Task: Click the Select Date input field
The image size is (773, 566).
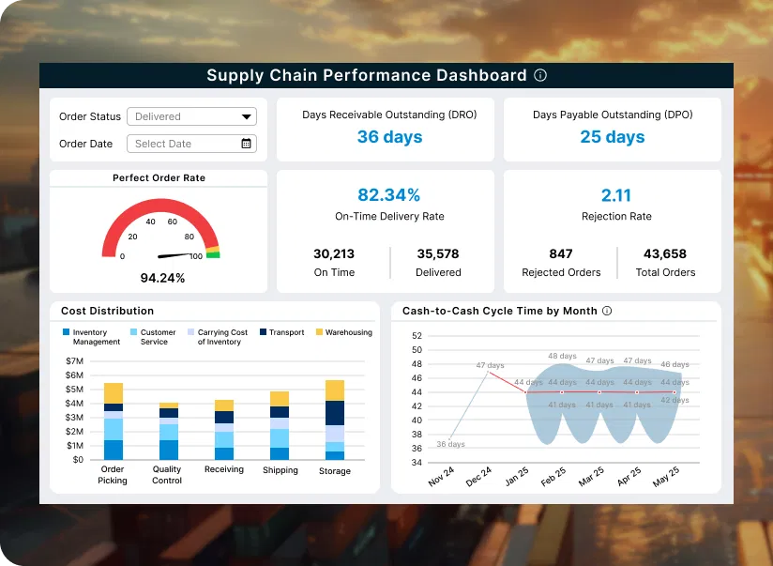Action: (183, 144)
